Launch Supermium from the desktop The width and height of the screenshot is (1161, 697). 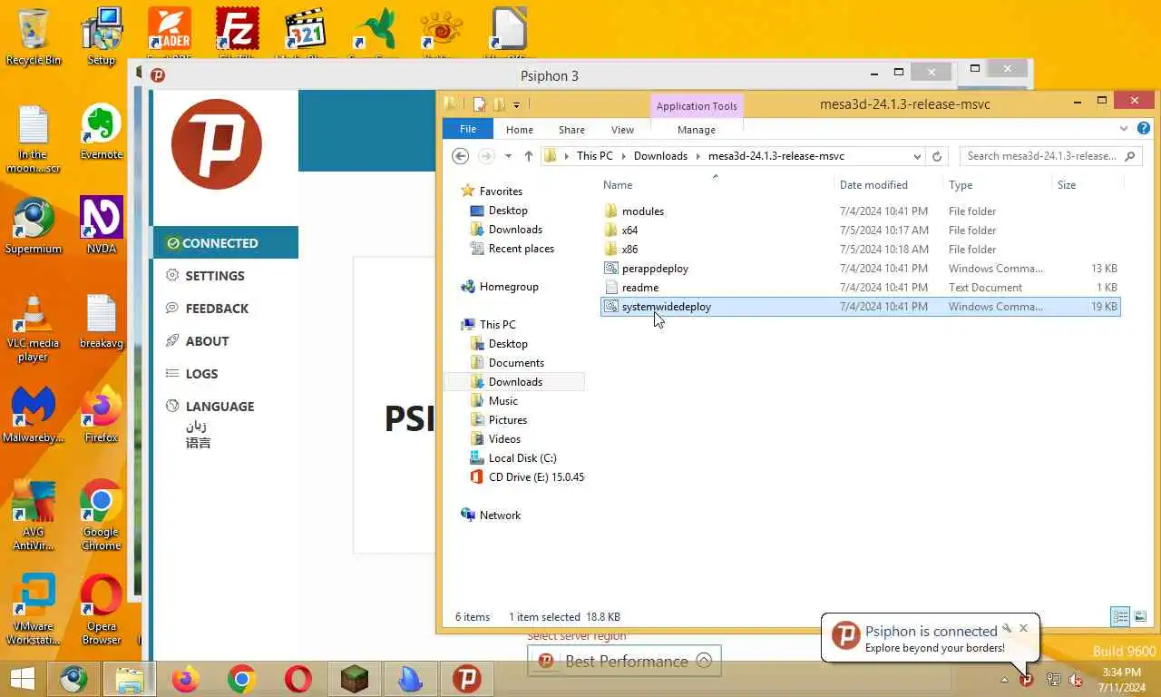34,225
